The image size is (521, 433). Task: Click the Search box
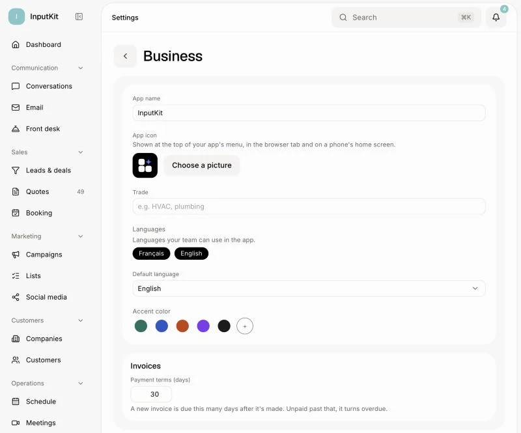[406, 18]
